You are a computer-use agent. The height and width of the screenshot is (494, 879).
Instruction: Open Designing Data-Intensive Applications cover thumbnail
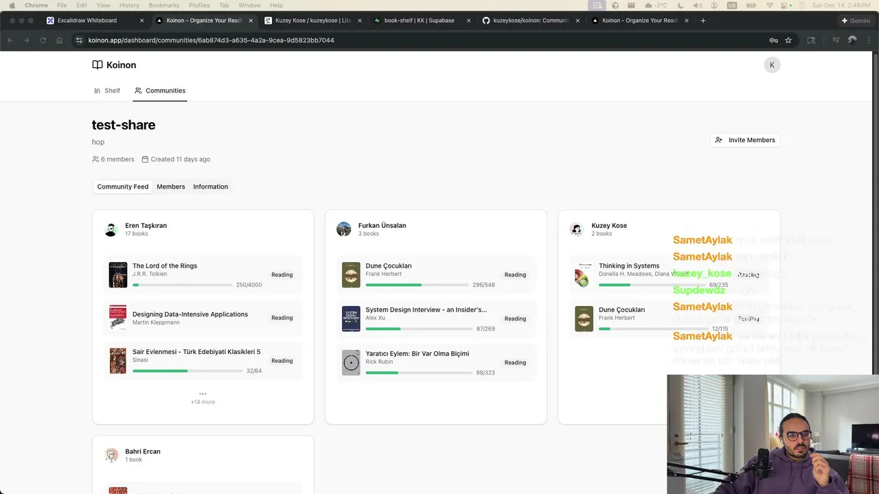(118, 318)
